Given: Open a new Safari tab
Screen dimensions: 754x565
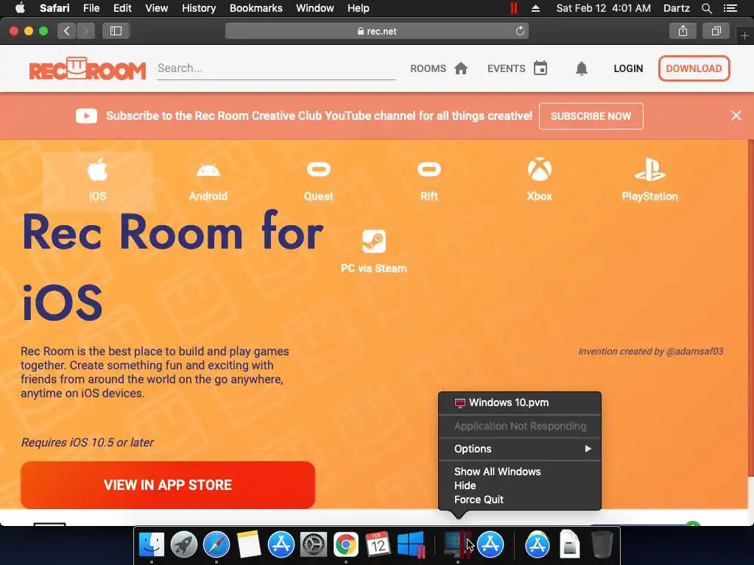Looking at the screenshot, I should (x=744, y=35).
